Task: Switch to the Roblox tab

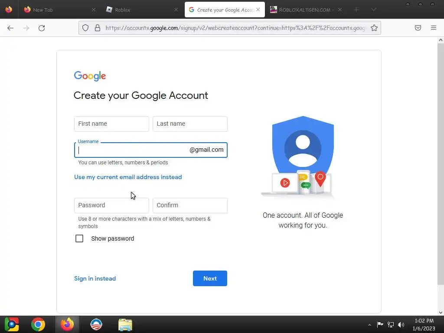Action: tap(142, 10)
